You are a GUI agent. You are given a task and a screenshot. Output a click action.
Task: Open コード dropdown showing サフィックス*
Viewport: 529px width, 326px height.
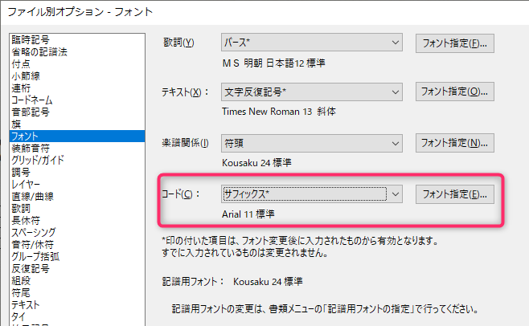click(x=312, y=194)
